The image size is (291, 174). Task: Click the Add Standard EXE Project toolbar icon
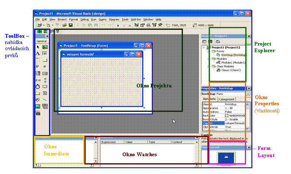[x=39, y=25]
